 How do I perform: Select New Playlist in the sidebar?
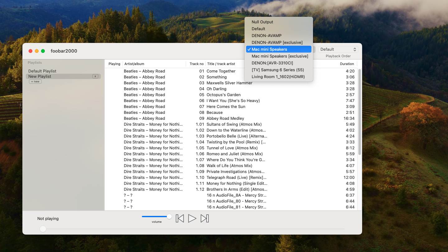(63, 76)
